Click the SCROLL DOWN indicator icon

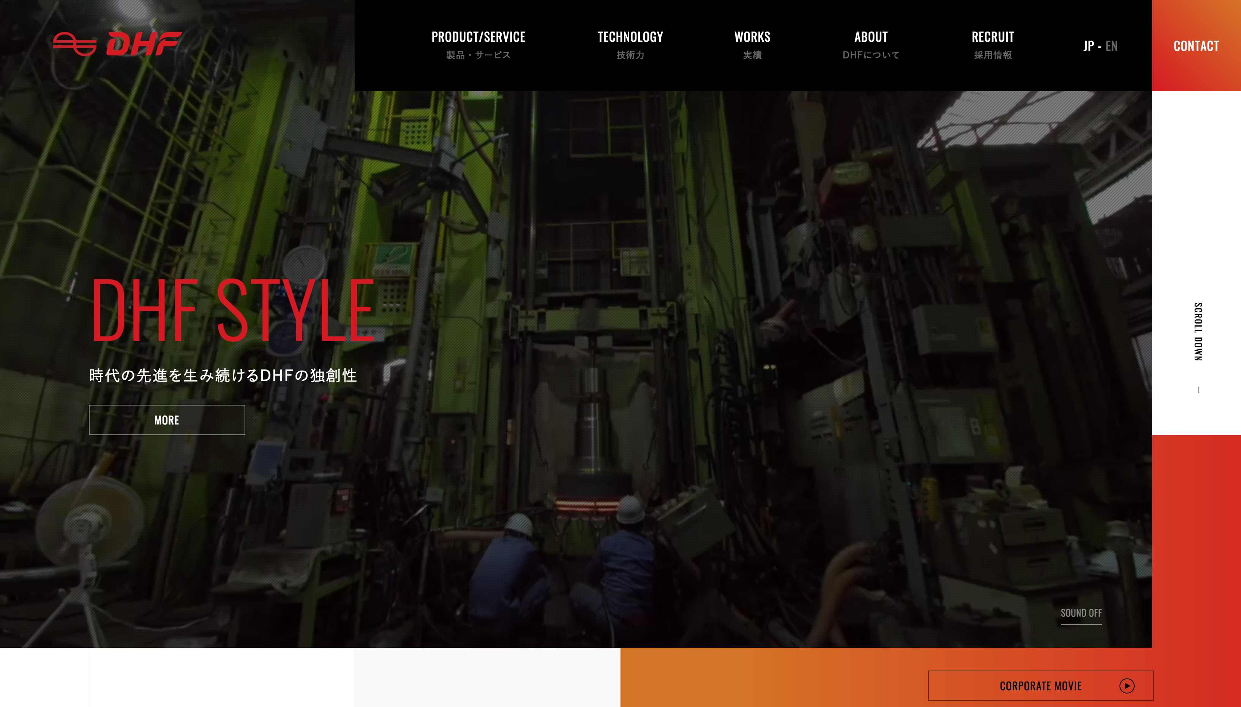tap(1198, 389)
